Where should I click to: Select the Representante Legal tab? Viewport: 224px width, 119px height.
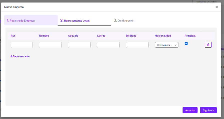84,21
